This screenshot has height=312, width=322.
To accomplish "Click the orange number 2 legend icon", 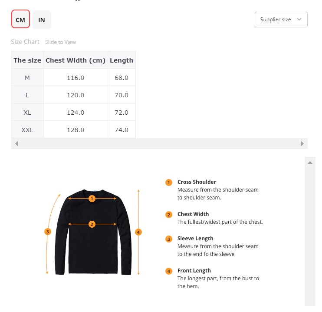I will pyautogui.click(x=169, y=215).
